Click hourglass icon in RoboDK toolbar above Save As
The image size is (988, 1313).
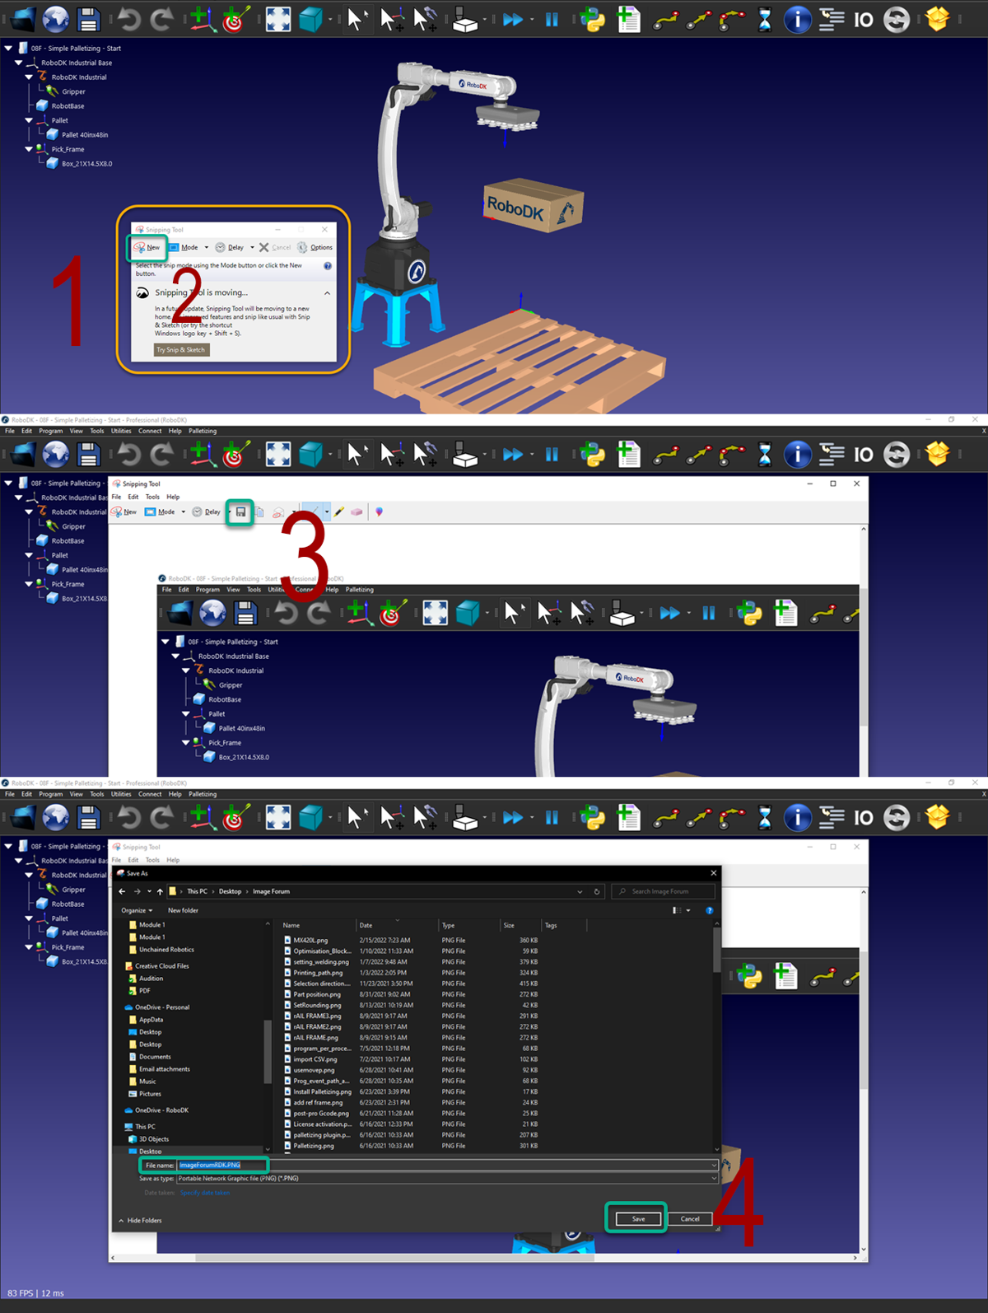pos(765,817)
